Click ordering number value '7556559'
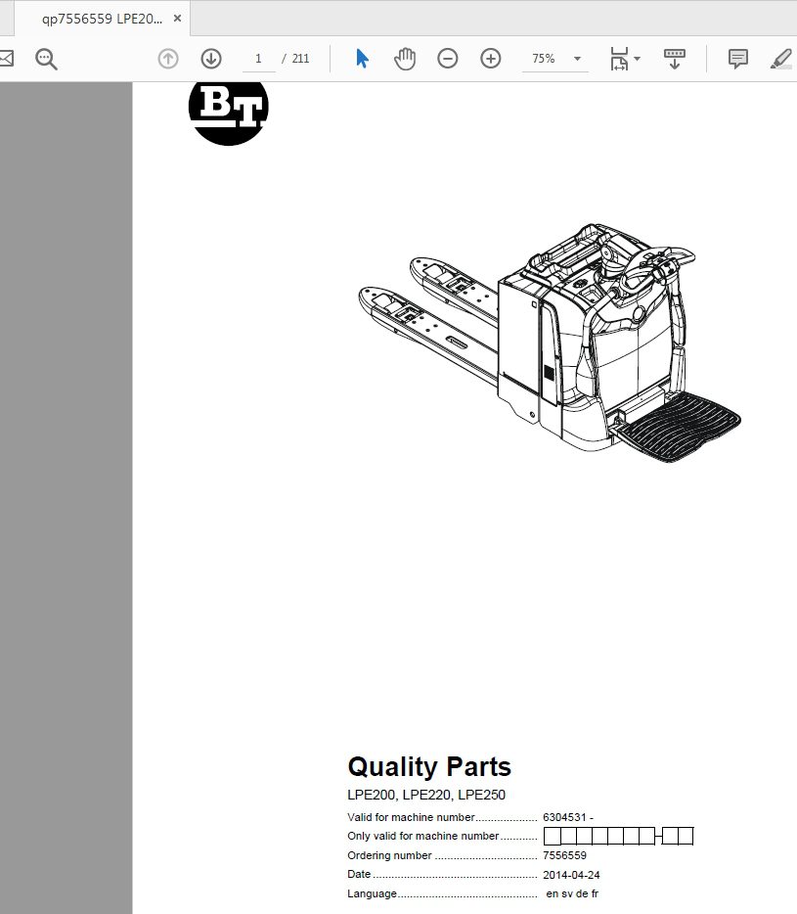The height and width of the screenshot is (914, 797). point(564,855)
